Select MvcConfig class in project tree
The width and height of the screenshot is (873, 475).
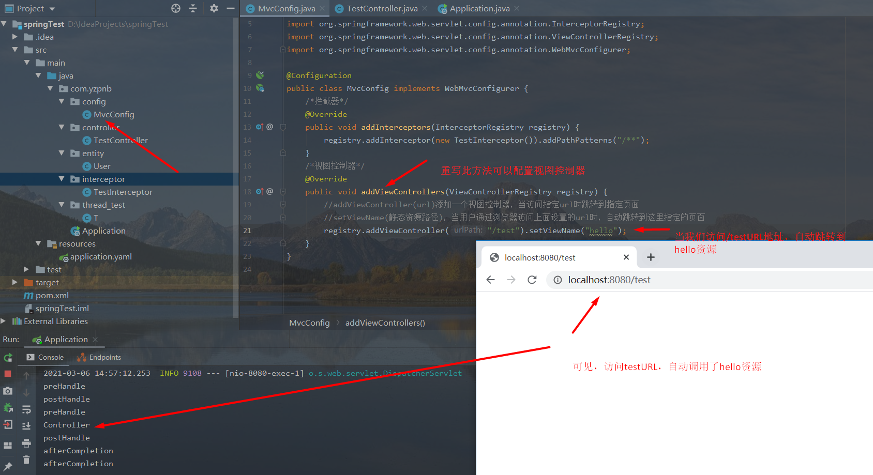point(113,114)
